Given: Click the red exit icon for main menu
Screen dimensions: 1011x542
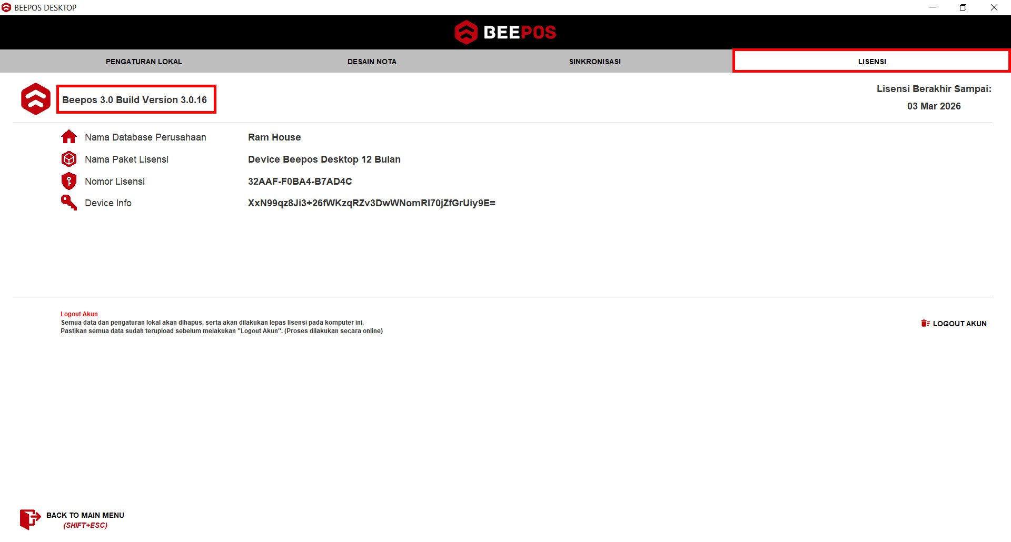Looking at the screenshot, I should 30,519.
